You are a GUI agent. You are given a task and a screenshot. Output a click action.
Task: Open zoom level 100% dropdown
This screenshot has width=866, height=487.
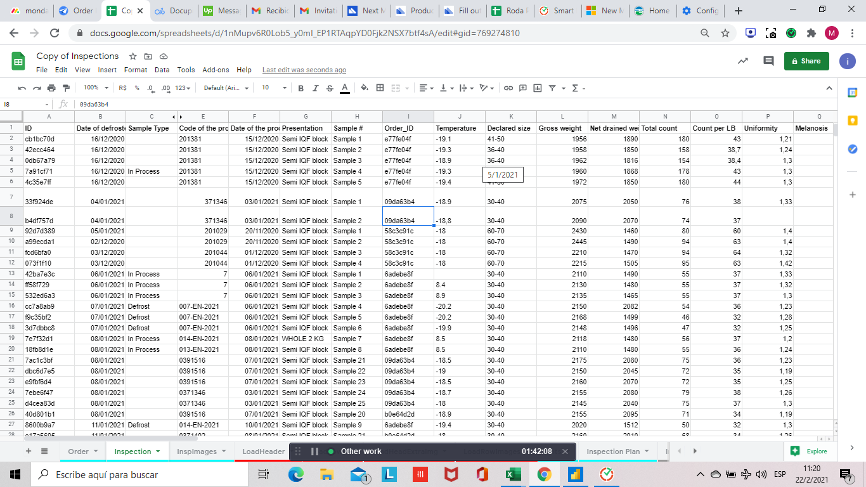96,88
